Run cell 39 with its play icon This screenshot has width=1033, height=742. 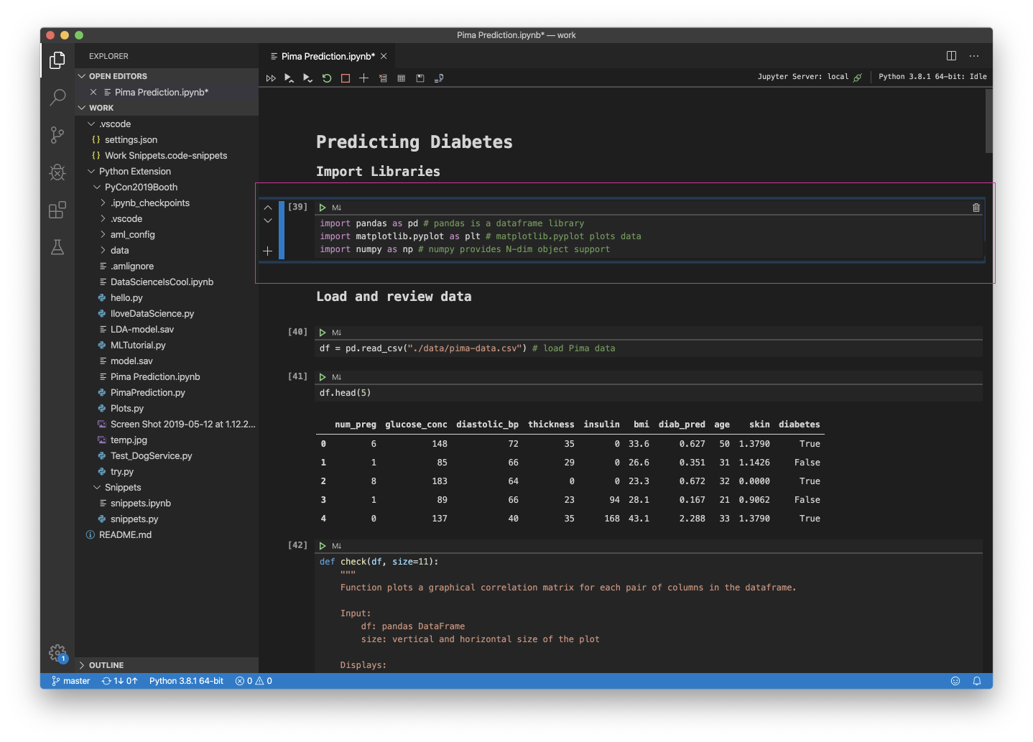click(322, 207)
